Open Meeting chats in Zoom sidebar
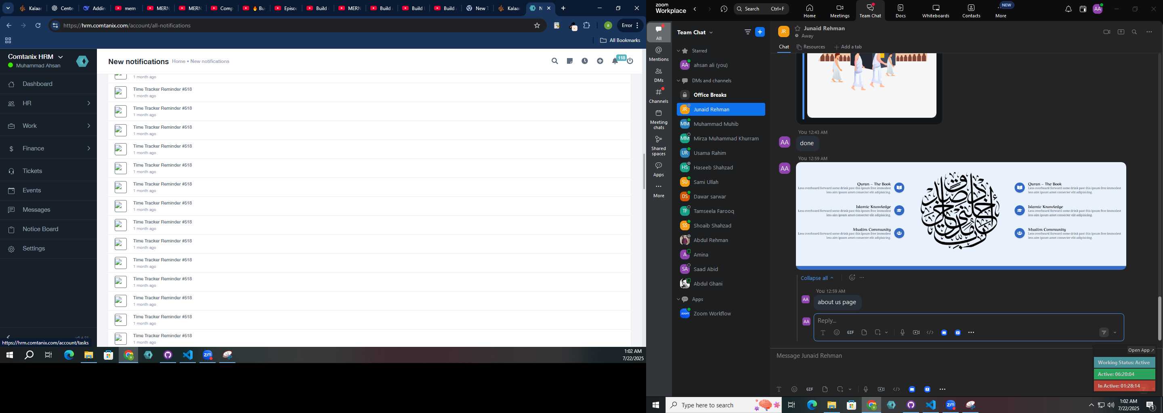Screen dimensions: 1163x413 (x=659, y=119)
